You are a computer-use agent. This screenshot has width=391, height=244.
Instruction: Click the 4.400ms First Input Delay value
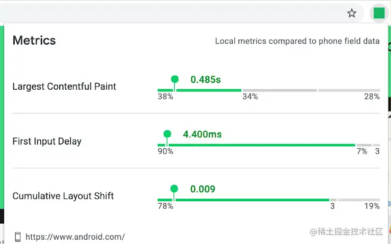202,134
